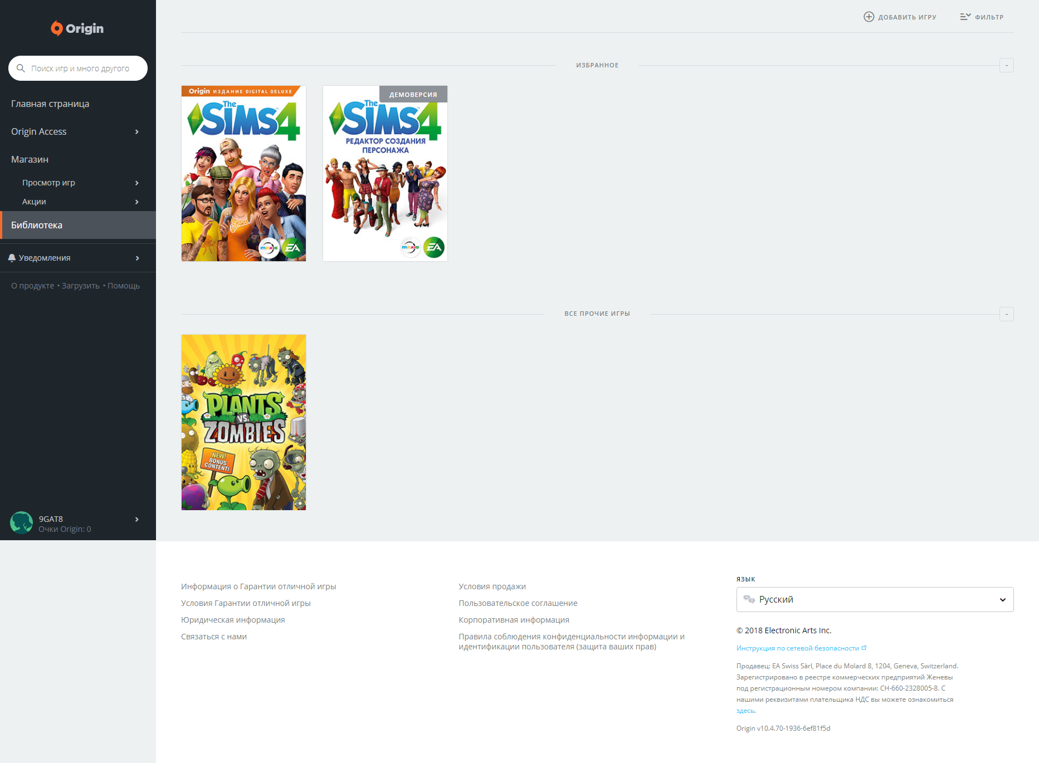
Task: Click the Уведомления label
Action: click(45, 258)
